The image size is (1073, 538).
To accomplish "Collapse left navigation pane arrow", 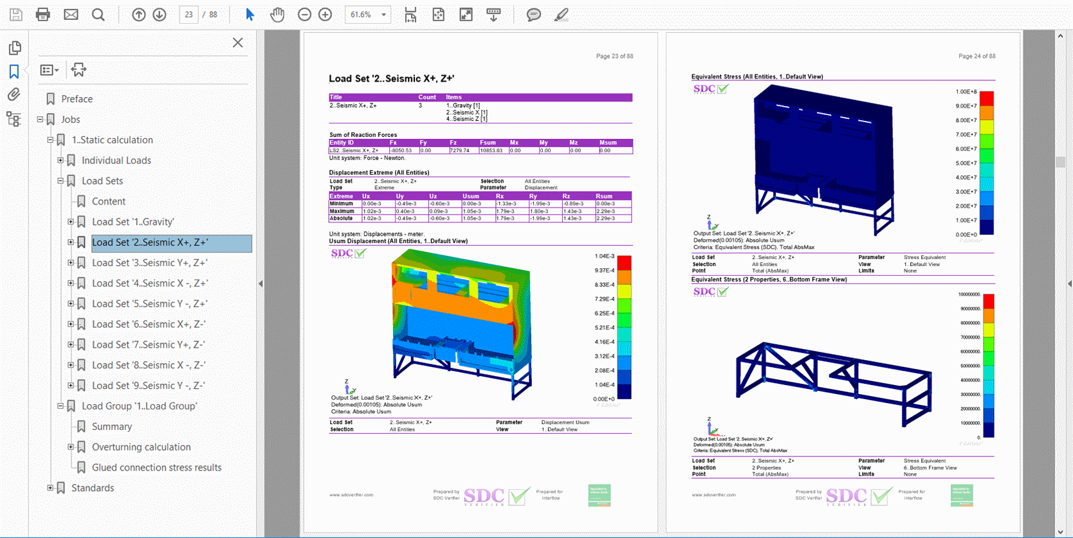I will pos(261,283).
